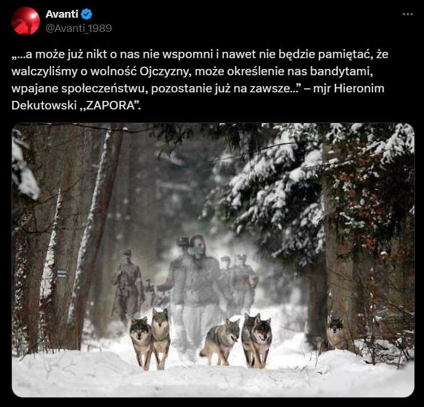424x407 pixels.
Task: Open the three-dot more options menu
Action: (408, 14)
